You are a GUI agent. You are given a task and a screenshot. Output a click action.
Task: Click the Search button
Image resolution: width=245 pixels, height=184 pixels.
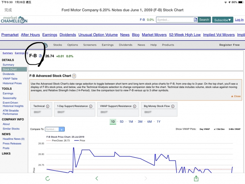pyautogui.click(x=204, y=20)
